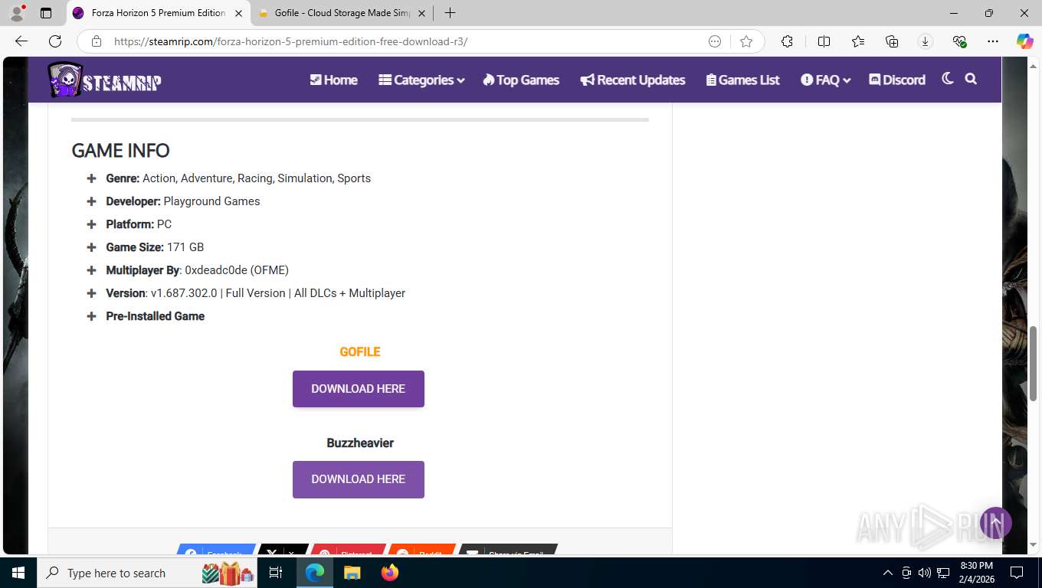Open Settings and more menu
This screenshot has width=1042, height=588.
click(993, 41)
